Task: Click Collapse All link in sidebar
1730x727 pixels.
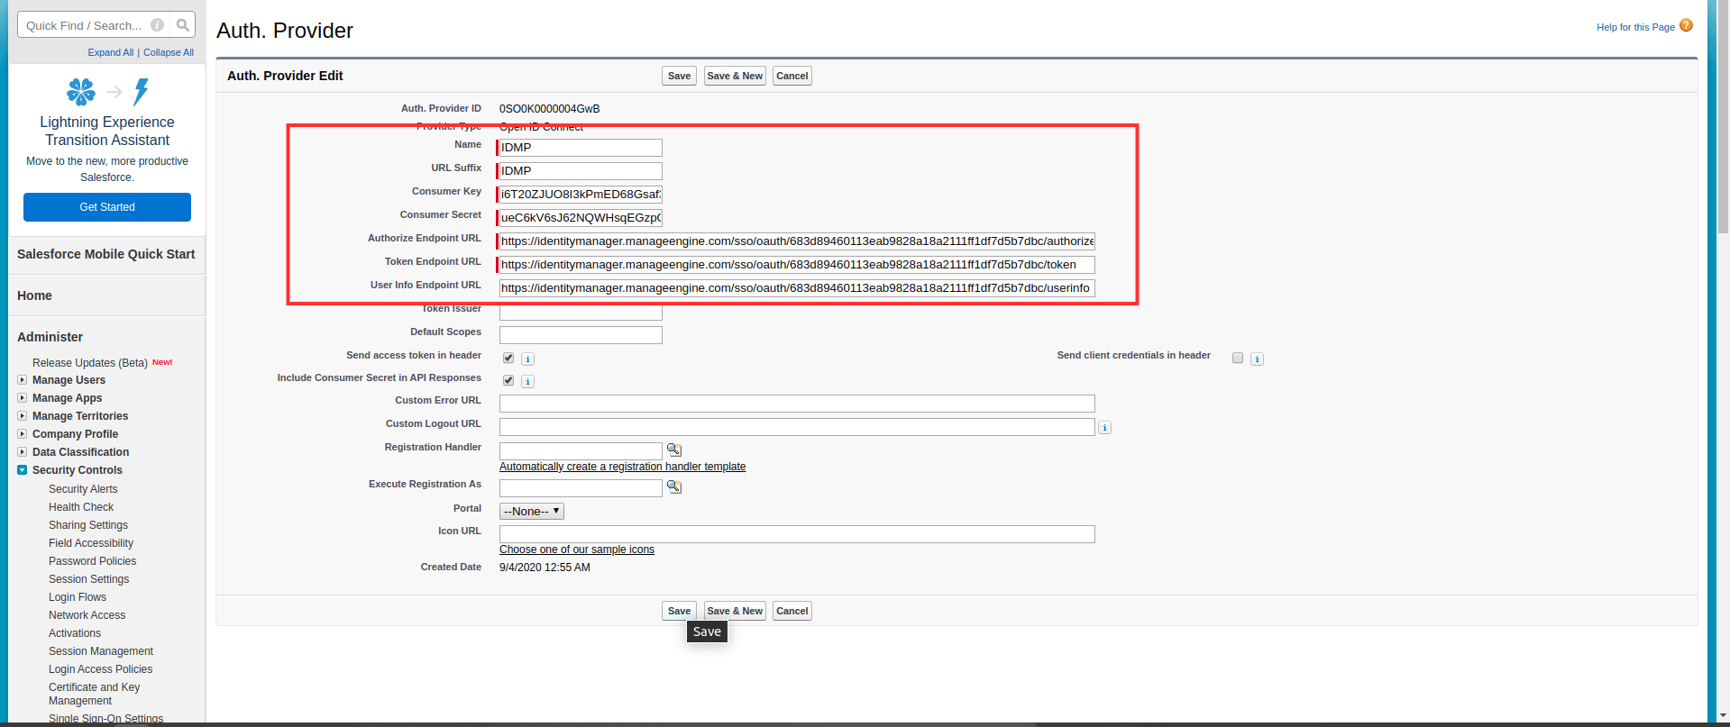Action: (169, 52)
